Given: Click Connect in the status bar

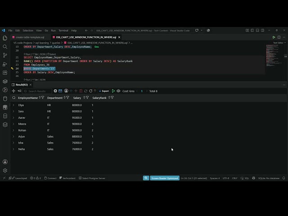Looking at the screenshot, I should click(50, 178).
